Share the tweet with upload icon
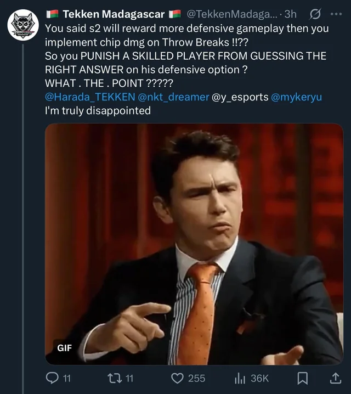Viewport: 351px width, 394px height. pos(335,378)
